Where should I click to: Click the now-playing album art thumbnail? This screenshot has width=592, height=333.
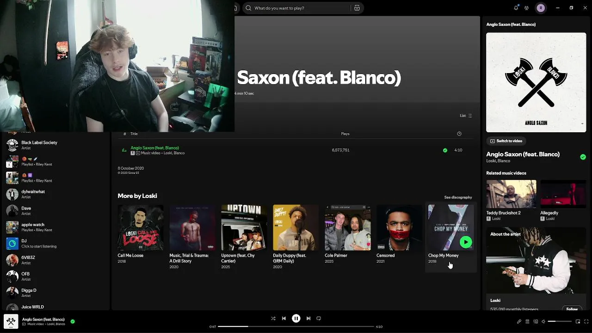(11, 321)
